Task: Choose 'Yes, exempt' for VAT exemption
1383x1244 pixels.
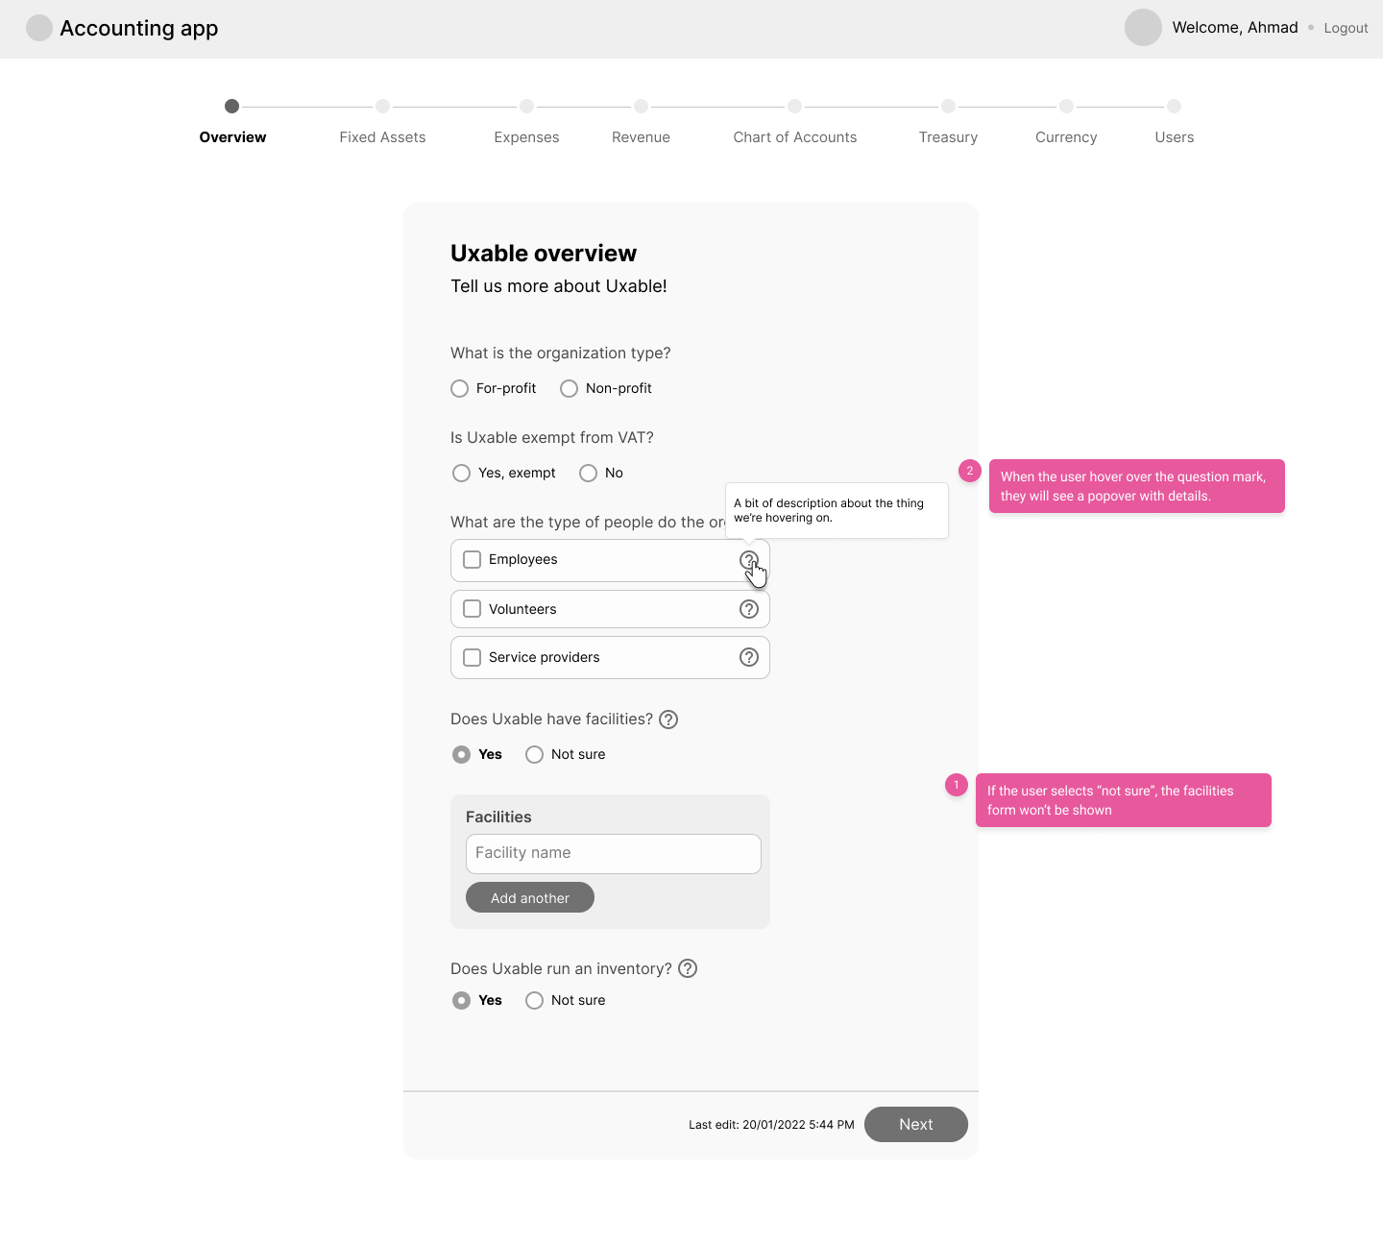Action: tap(461, 473)
